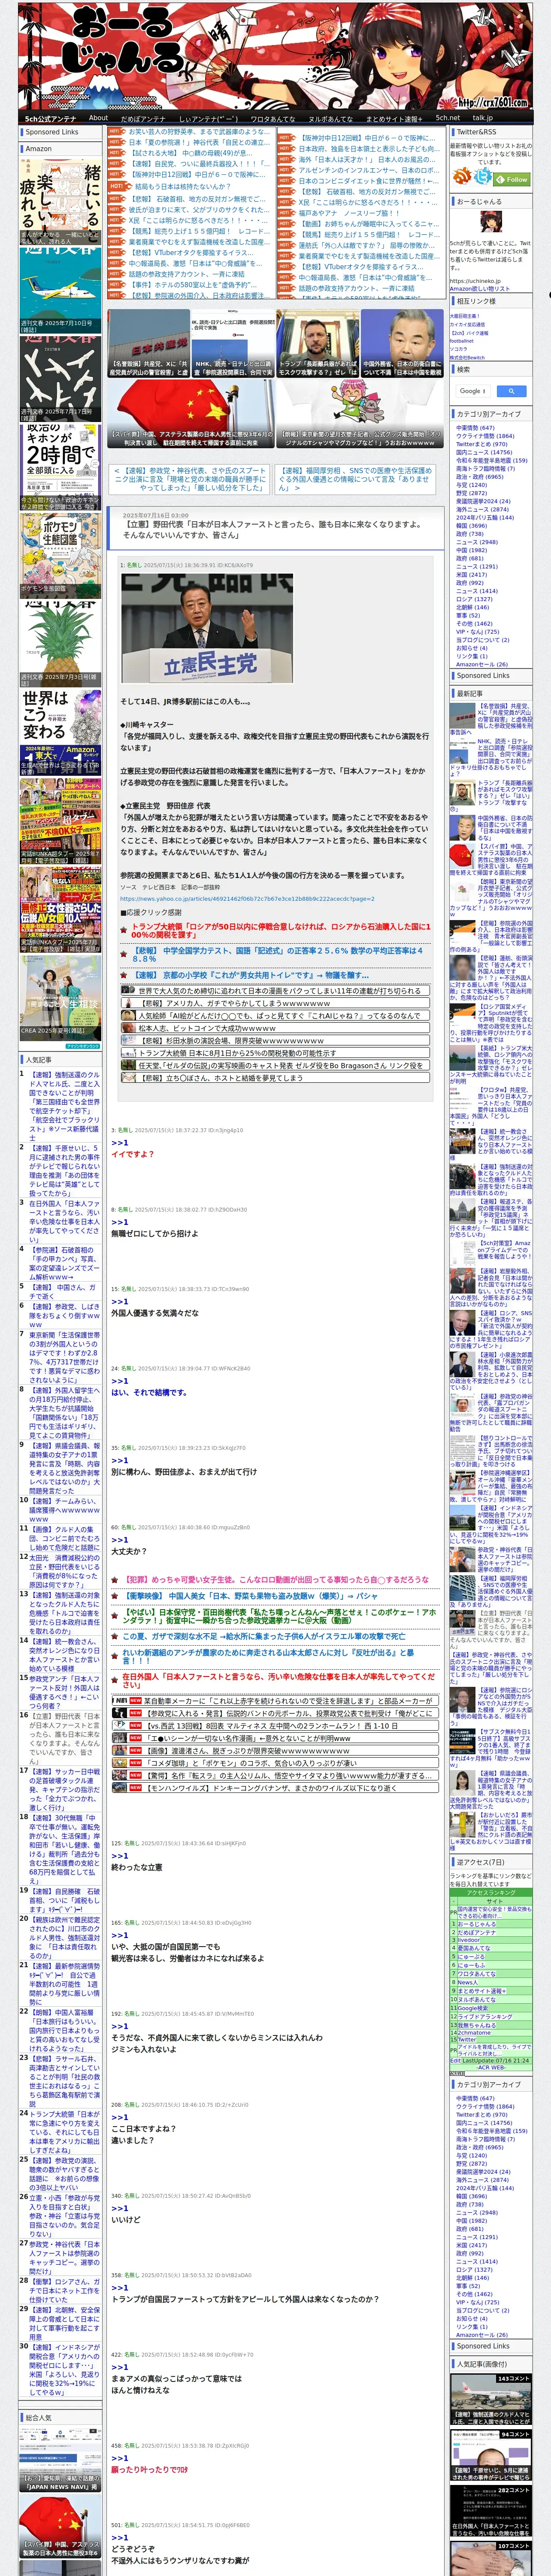Open だめぽアンテナ in the nav bar

tap(142, 118)
